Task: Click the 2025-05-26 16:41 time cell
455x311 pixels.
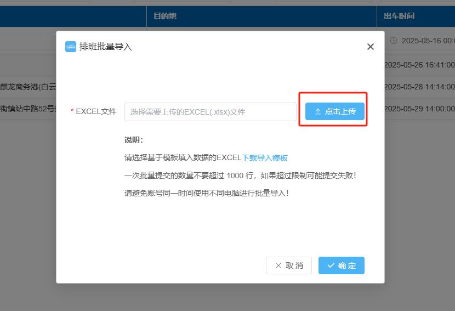Action: (419, 65)
